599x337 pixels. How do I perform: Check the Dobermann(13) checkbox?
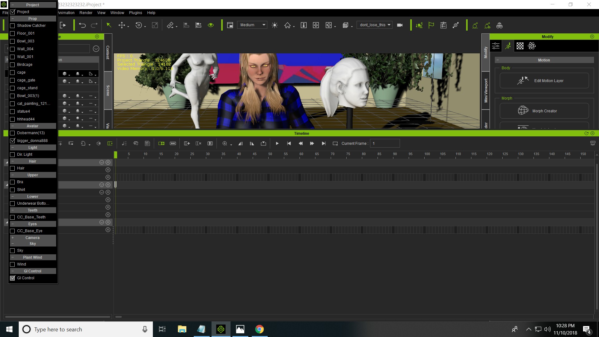click(12, 133)
